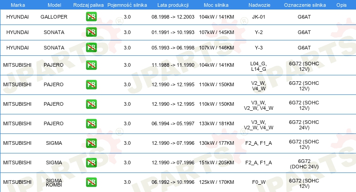Select the Moc silnika column header
Screen dimensions: 356x192
pos(216,5)
